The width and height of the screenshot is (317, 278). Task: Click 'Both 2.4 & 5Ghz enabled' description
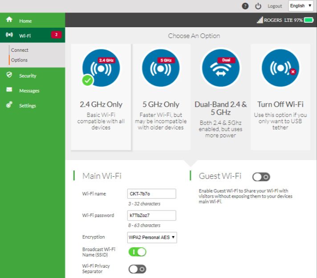220,129
